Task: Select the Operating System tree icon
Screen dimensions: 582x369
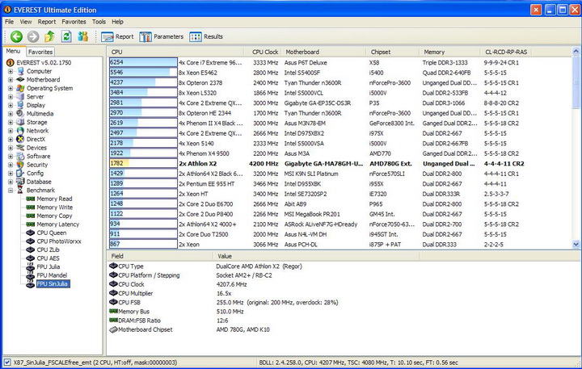Action: point(21,88)
